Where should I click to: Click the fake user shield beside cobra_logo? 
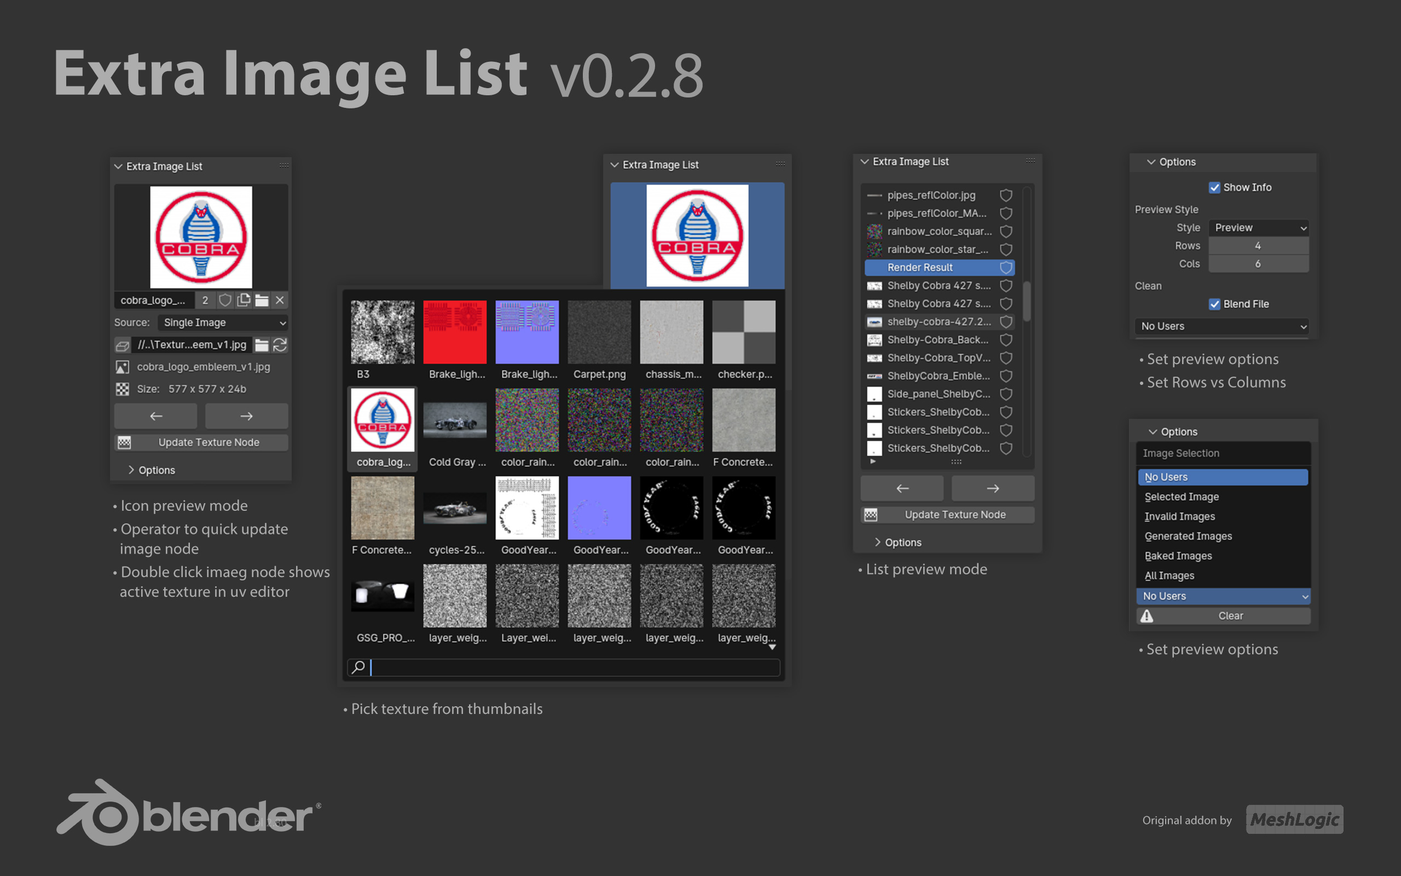225,300
